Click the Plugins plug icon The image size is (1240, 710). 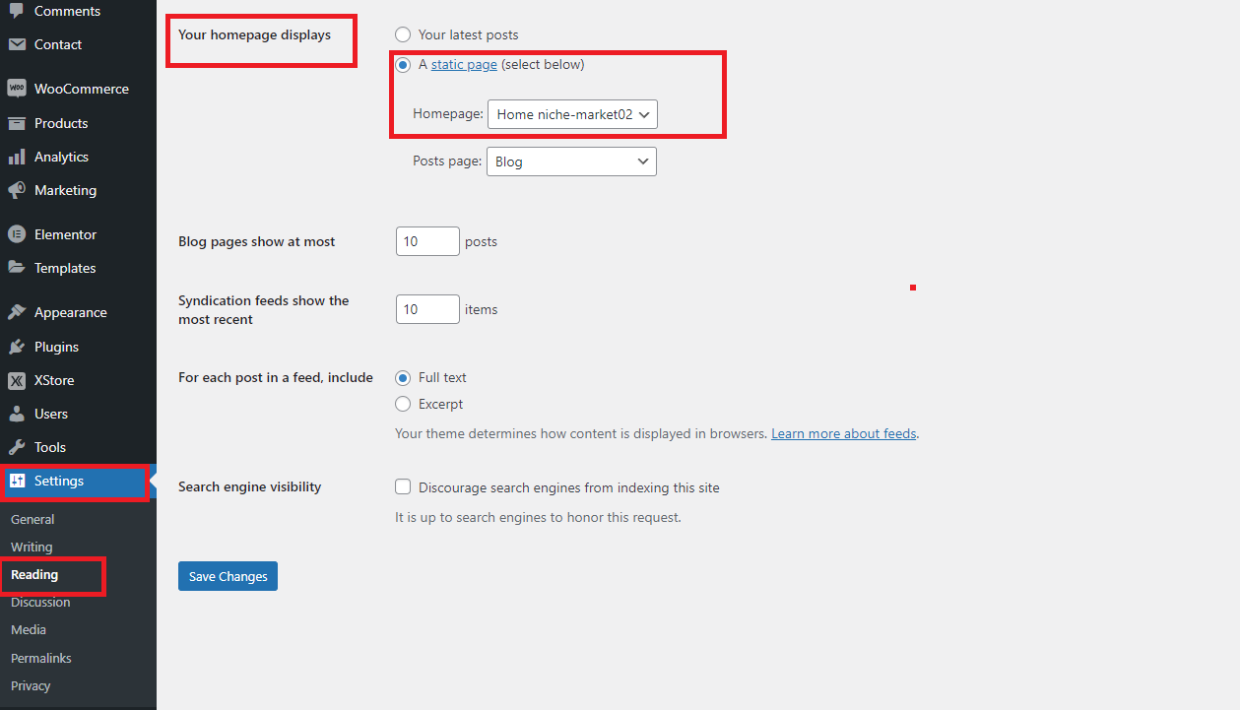17,347
